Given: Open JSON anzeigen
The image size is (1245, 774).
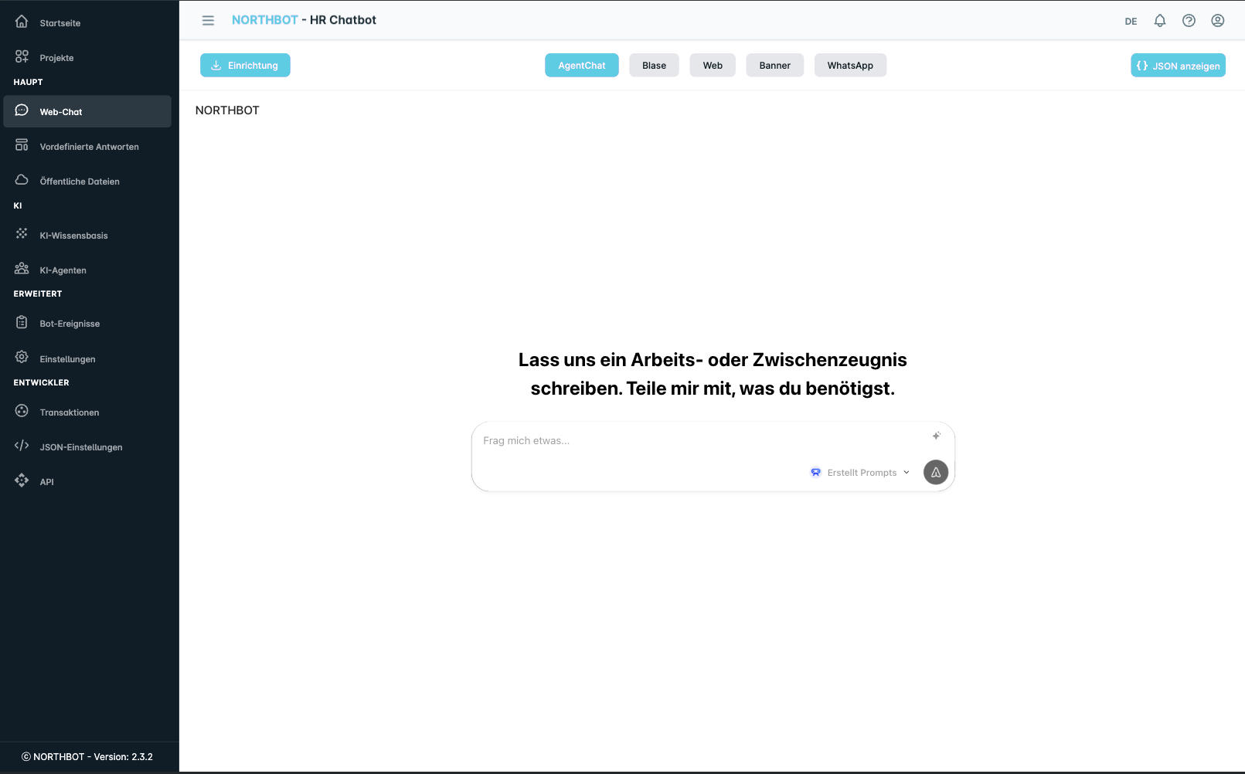Looking at the screenshot, I should coord(1178,65).
